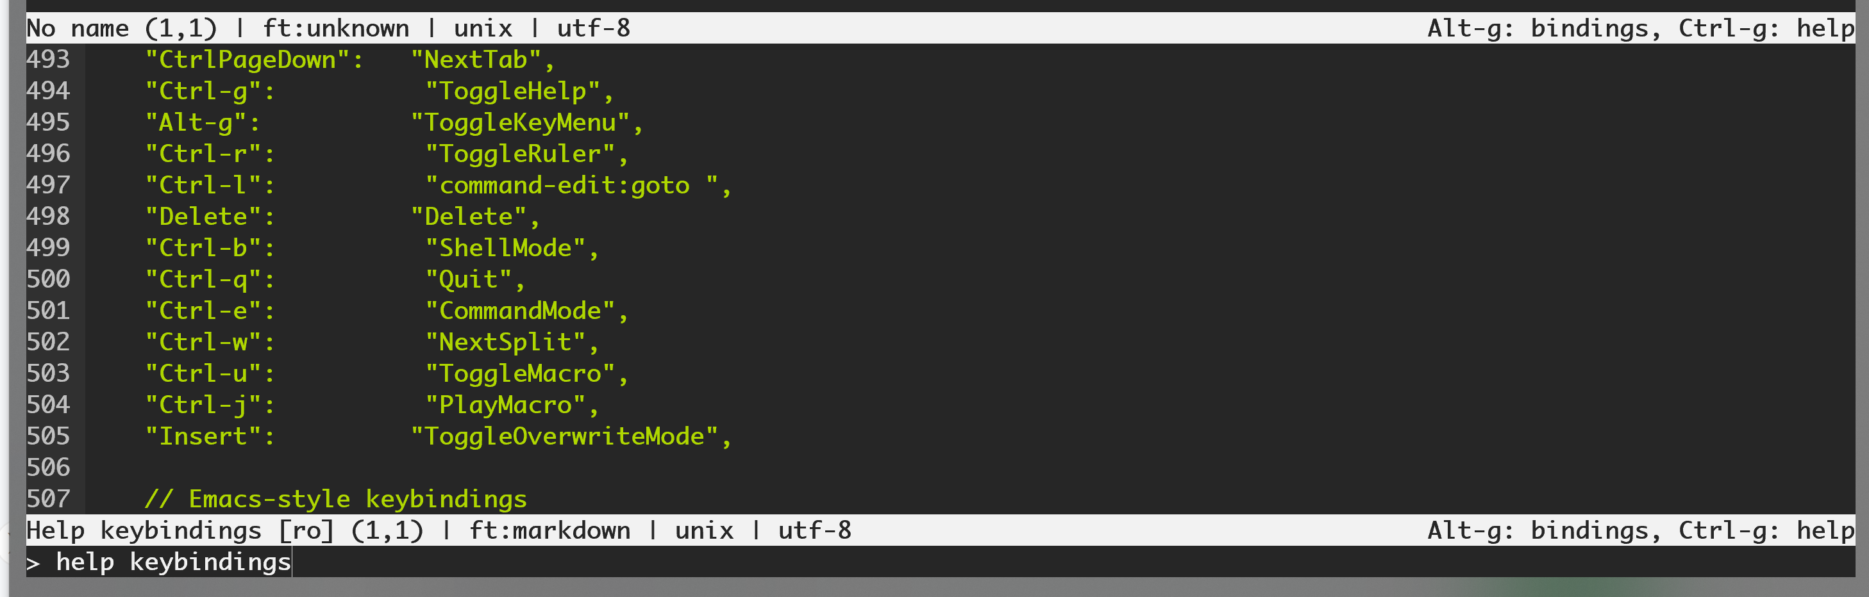
Task: Click "ToggleMacro" on line 503
Action: [519, 373]
